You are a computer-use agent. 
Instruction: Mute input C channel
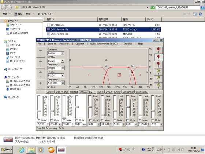[x=64, y=120]
